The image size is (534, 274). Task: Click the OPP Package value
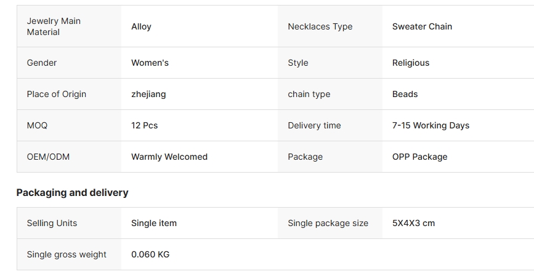tap(420, 157)
